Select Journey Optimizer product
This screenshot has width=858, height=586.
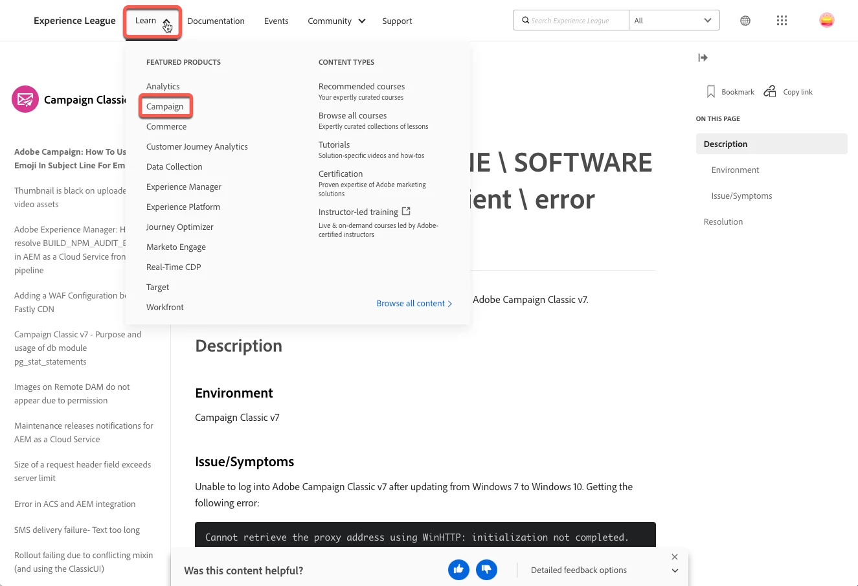(180, 227)
